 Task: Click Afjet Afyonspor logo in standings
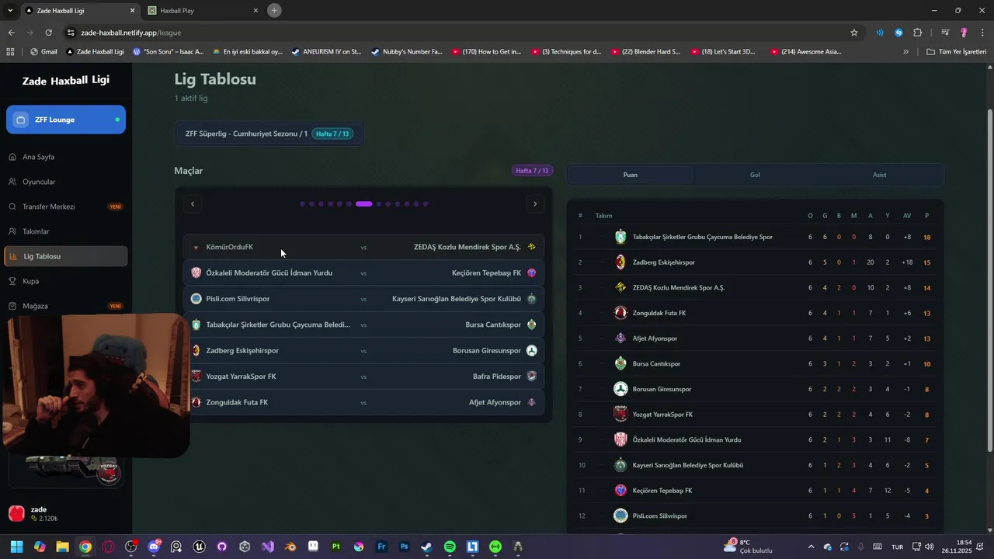620,339
